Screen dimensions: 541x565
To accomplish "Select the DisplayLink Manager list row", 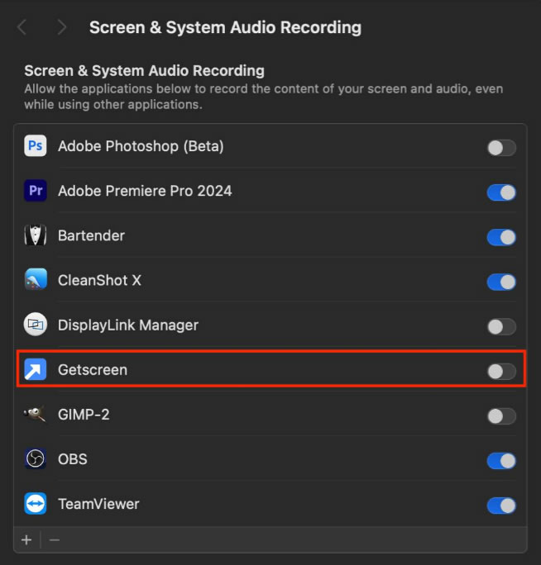I will pos(248,325).
